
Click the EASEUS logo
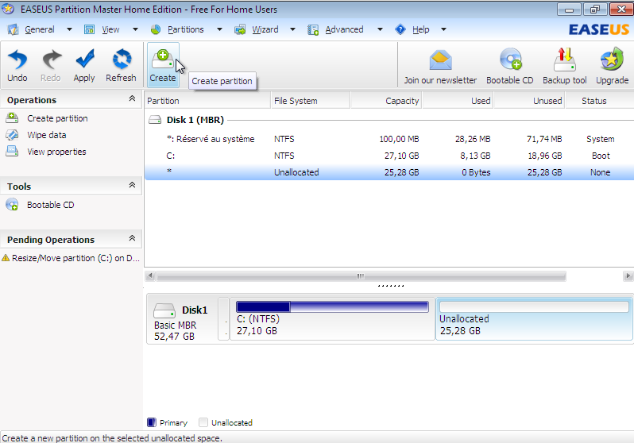pos(599,29)
